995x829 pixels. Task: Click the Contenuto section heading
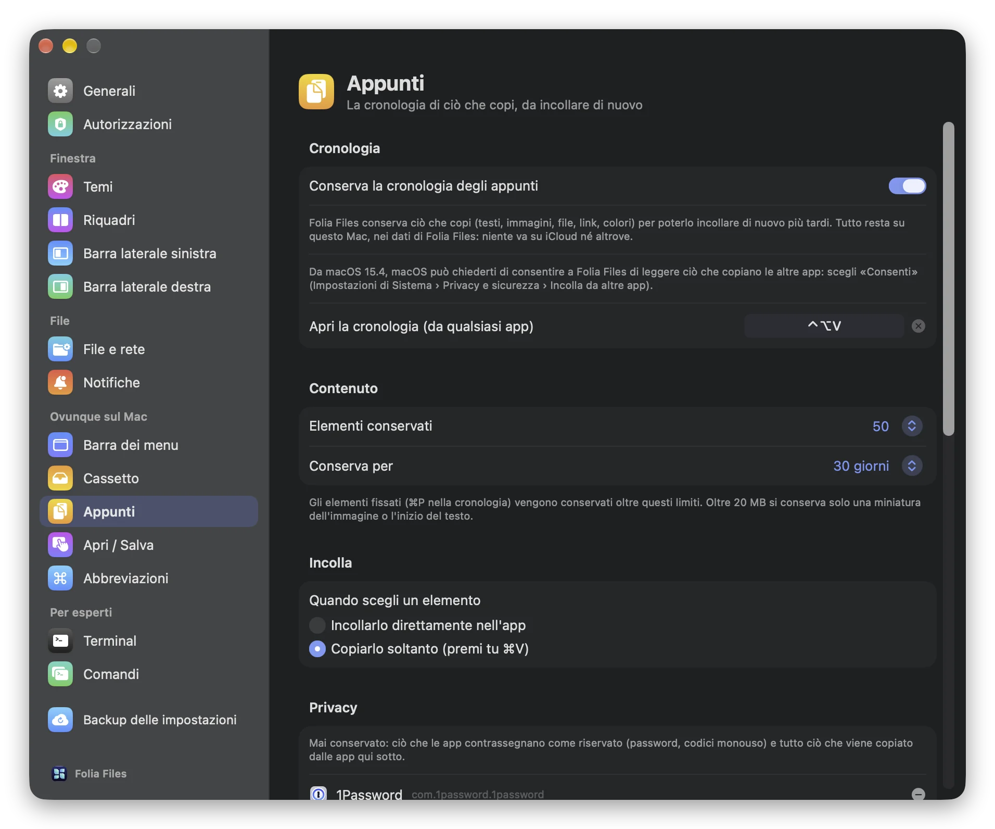(x=343, y=388)
